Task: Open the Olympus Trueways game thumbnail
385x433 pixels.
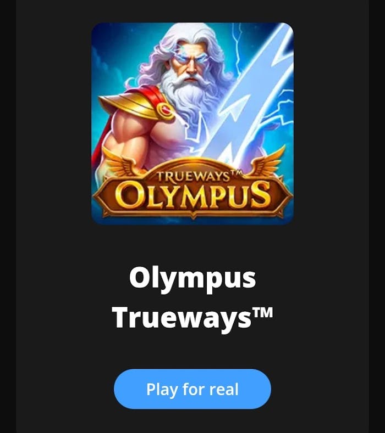Action: click(x=193, y=123)
